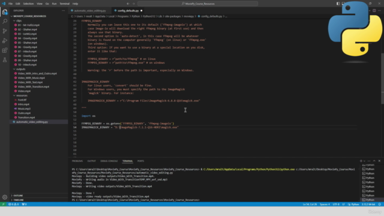Open the Selection menu
This screenshot has width=384, height=216.
pyautogui.click(x=28, y=4)
